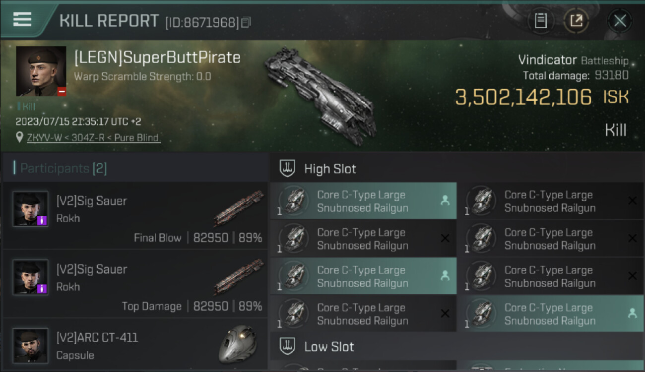The image size is (645, 372).
Task: Click the Low Slot shield icon
Action: click(x=288, y=346)
